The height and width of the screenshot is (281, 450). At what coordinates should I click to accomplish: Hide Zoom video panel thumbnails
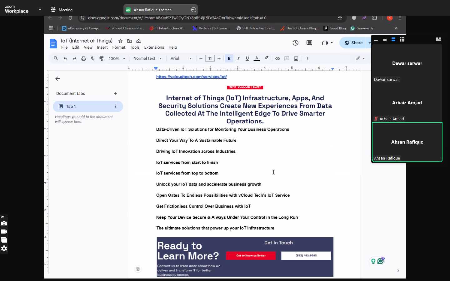[376, 40]
